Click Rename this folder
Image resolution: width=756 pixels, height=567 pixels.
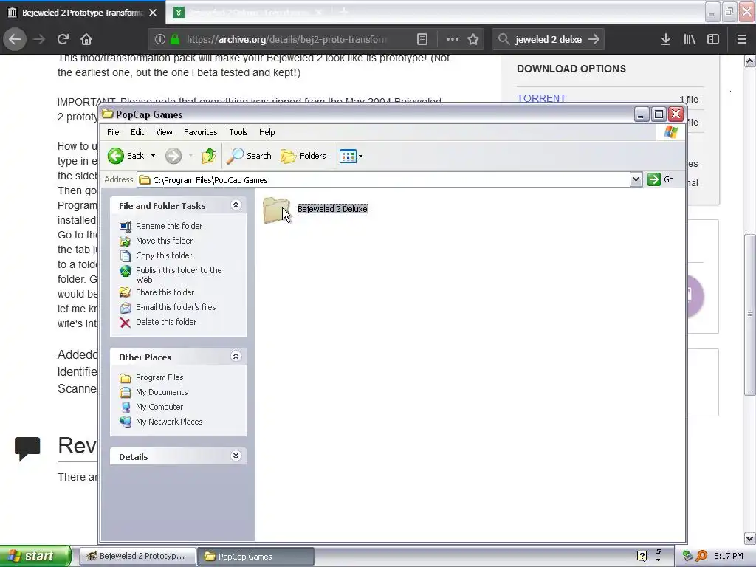point(169,226)
